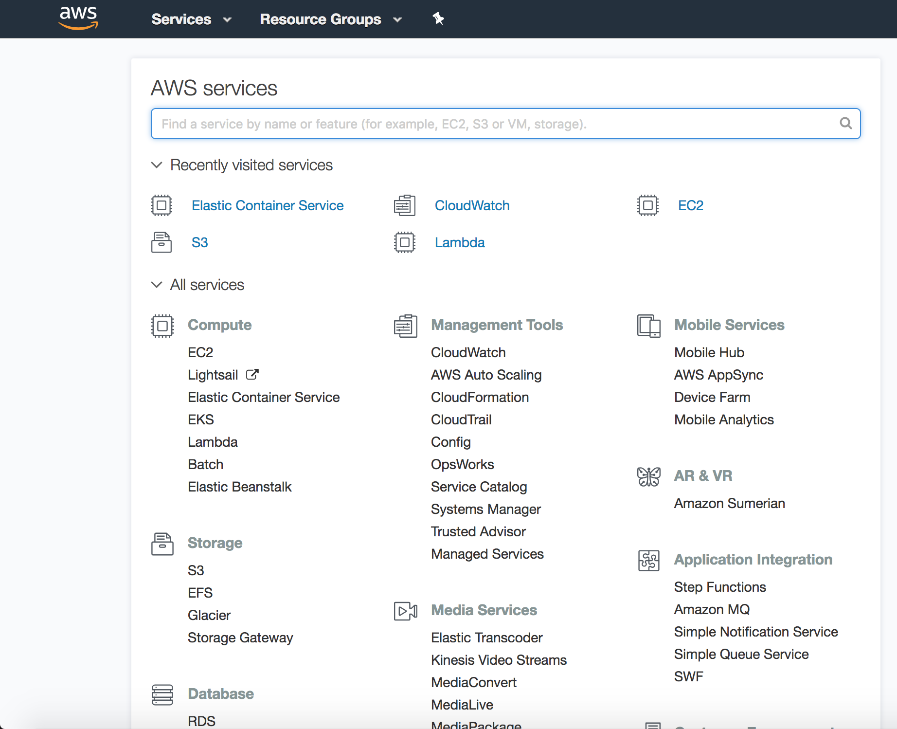Click the Media Services video icon
Viewport: 897px width, 729px height.
pos(405,611)
